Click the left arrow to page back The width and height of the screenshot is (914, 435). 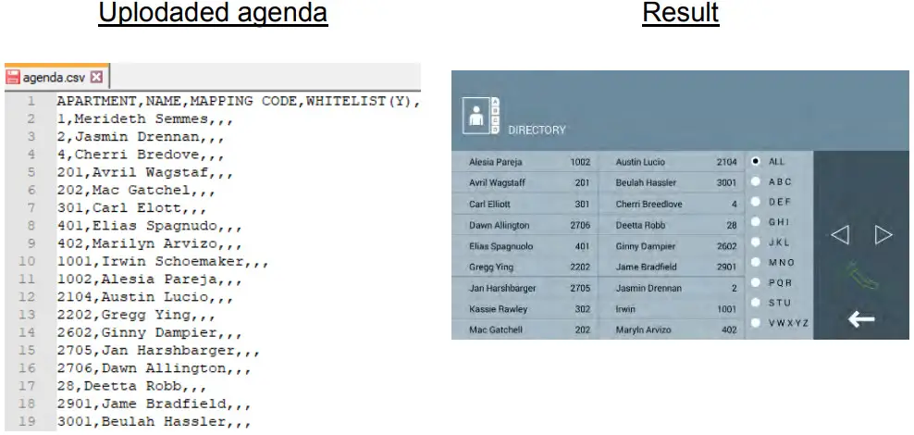(x=839, y=235)
